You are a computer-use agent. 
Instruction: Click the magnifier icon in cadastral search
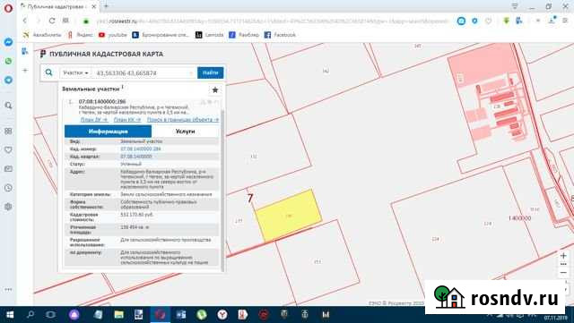click(x=48, y=72)
